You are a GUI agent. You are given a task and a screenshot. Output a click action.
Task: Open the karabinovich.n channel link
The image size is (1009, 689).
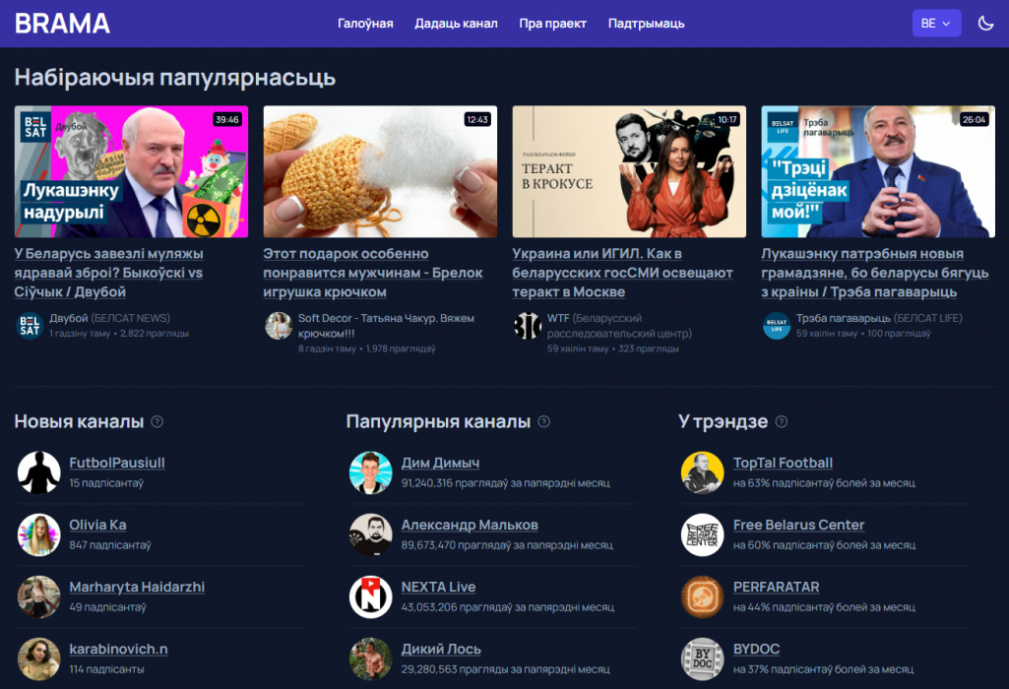118,649
